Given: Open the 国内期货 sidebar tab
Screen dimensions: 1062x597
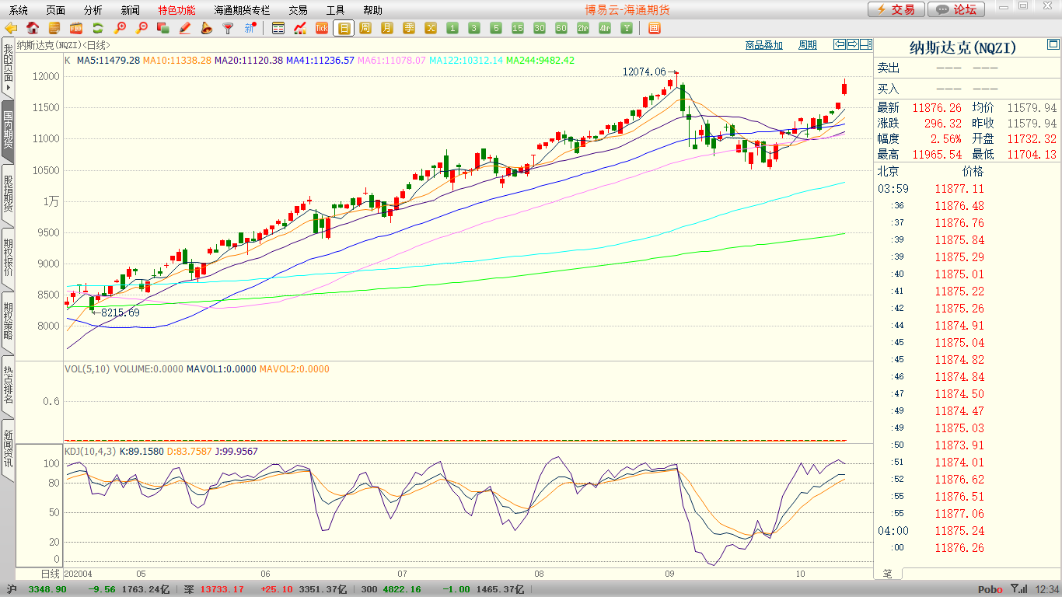Looking at the screenshot, I should 8,131.
